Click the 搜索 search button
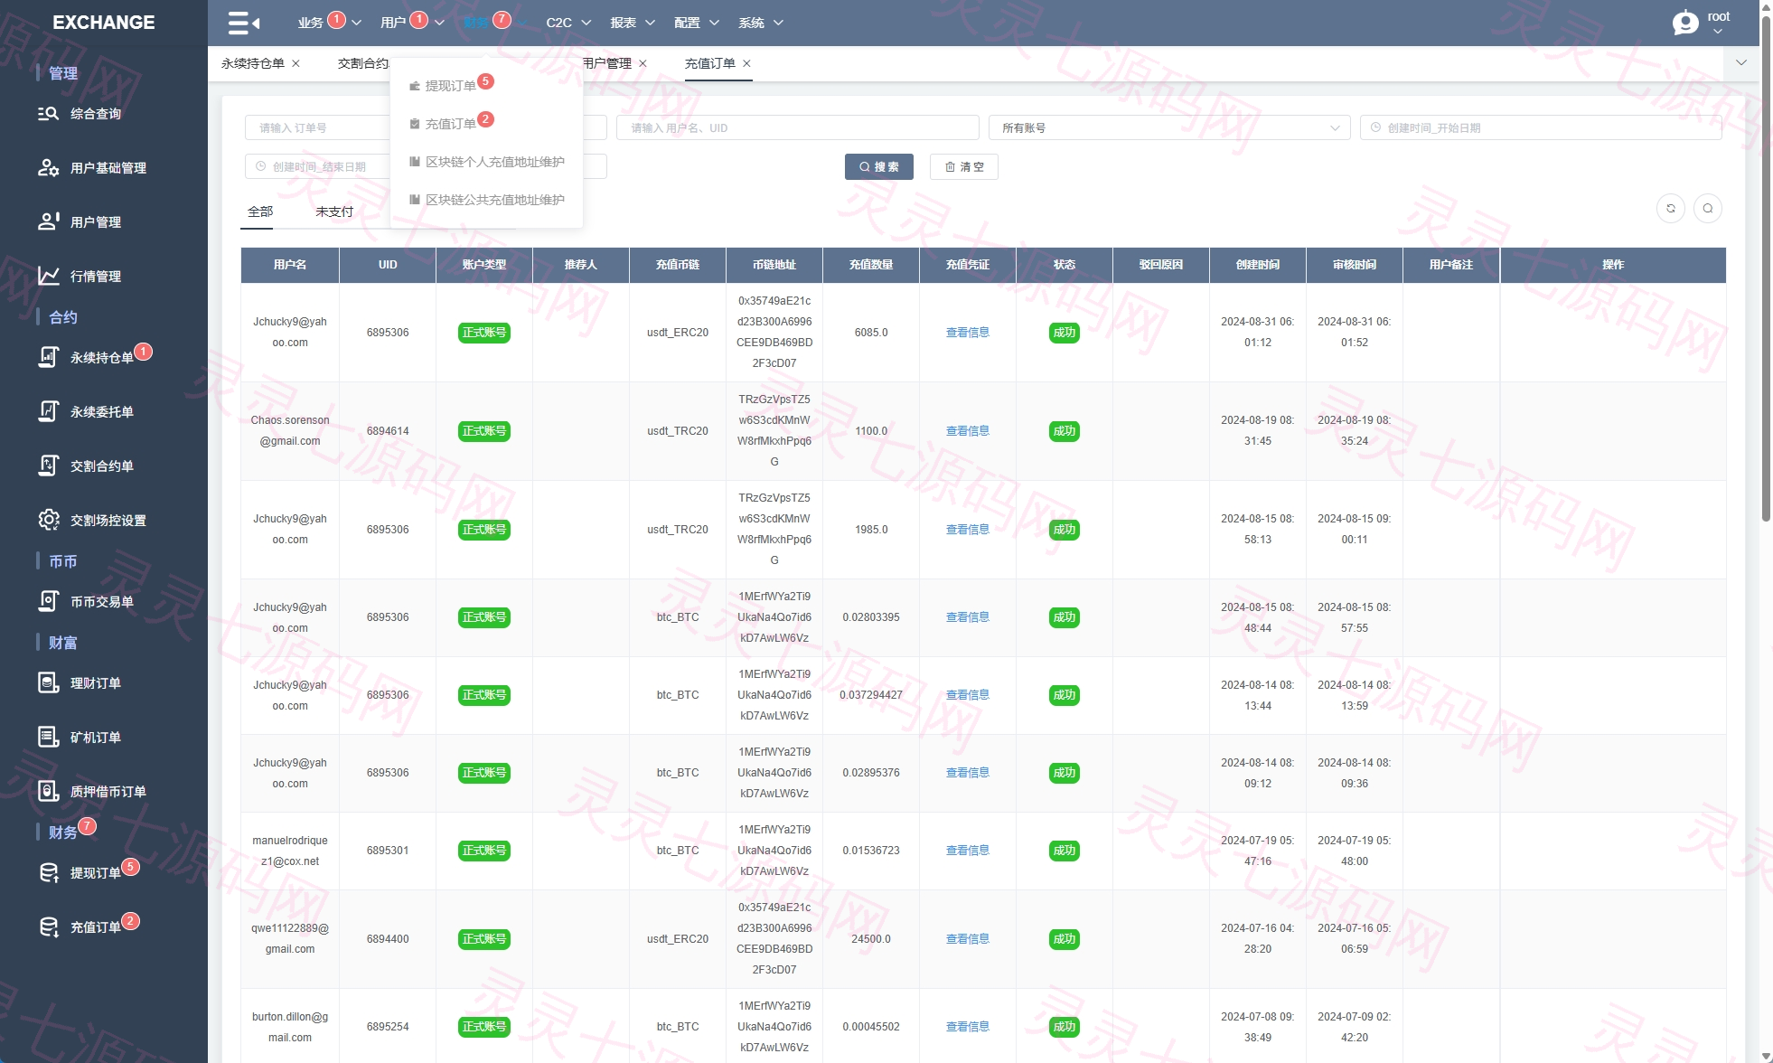Viewport: 1773px width, 1063px height. point(878,167)
